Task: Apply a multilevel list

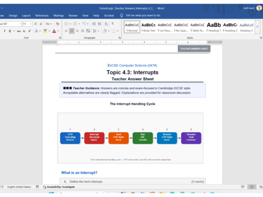Action: pos(84,24)
